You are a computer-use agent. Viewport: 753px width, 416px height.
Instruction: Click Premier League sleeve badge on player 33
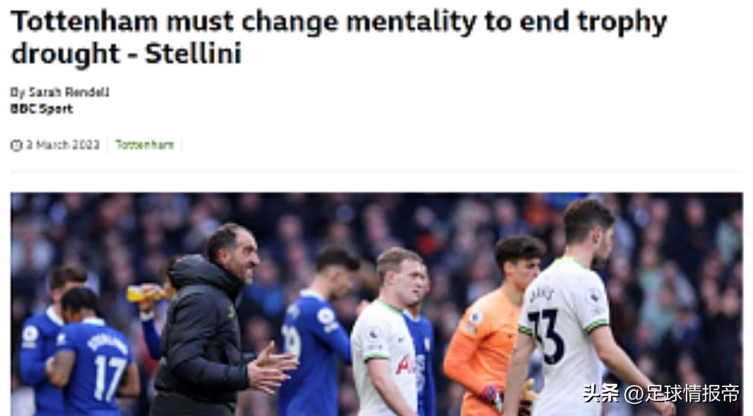click(594, 297)
